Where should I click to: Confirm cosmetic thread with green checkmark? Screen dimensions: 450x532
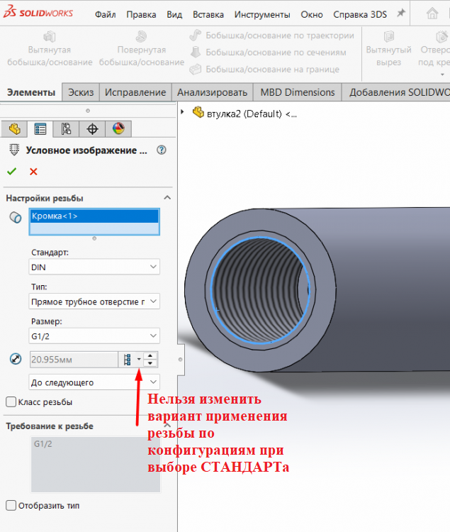click(11, 172)
